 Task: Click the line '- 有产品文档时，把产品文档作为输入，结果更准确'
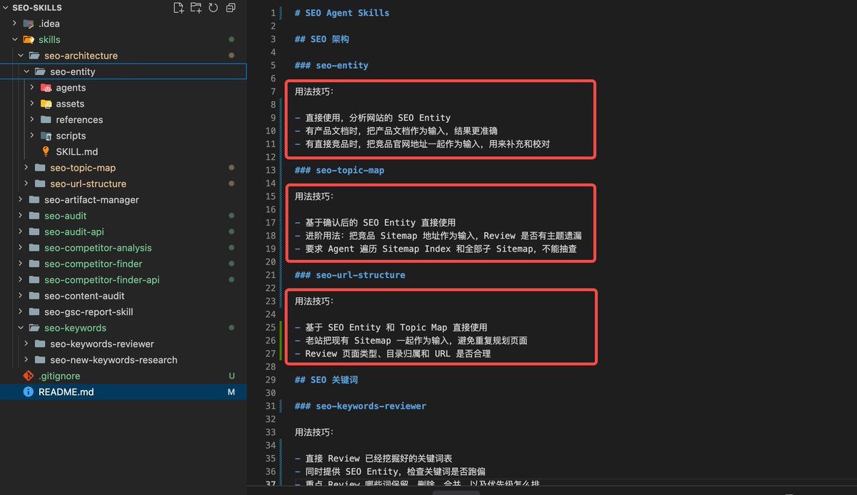(x=396, y=131)
